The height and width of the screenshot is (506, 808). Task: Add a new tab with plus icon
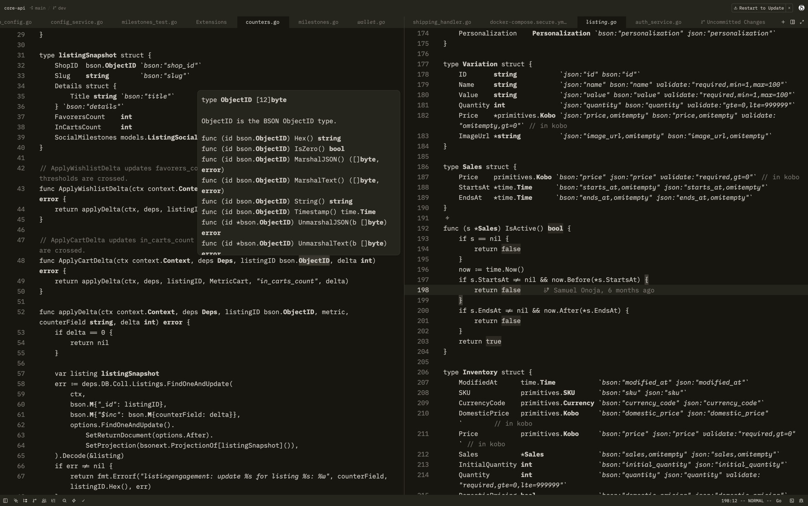click(783, 22)
